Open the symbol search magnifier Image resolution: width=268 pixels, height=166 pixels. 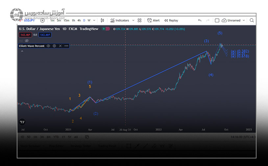pos(252,20)
